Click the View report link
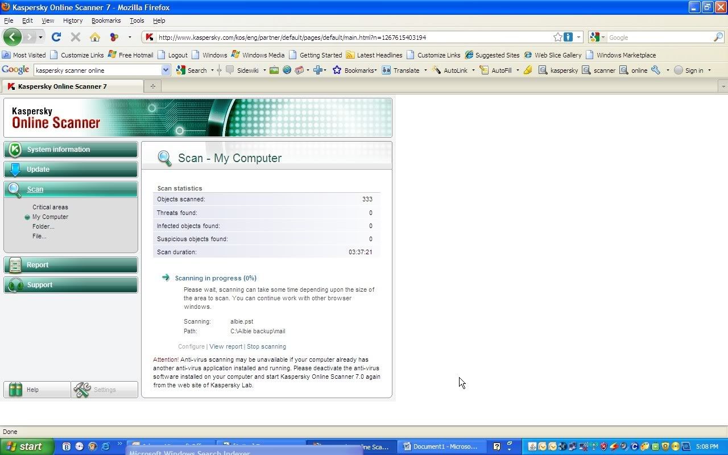The height and width of the screenshot is (455, 728). 226,346
